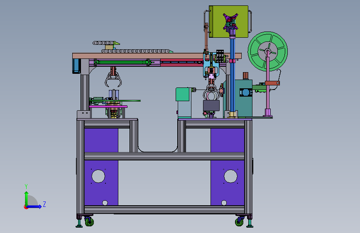Select the pink plate on left table
Viewport: 360px width, 233px height.
coord(108,107)
